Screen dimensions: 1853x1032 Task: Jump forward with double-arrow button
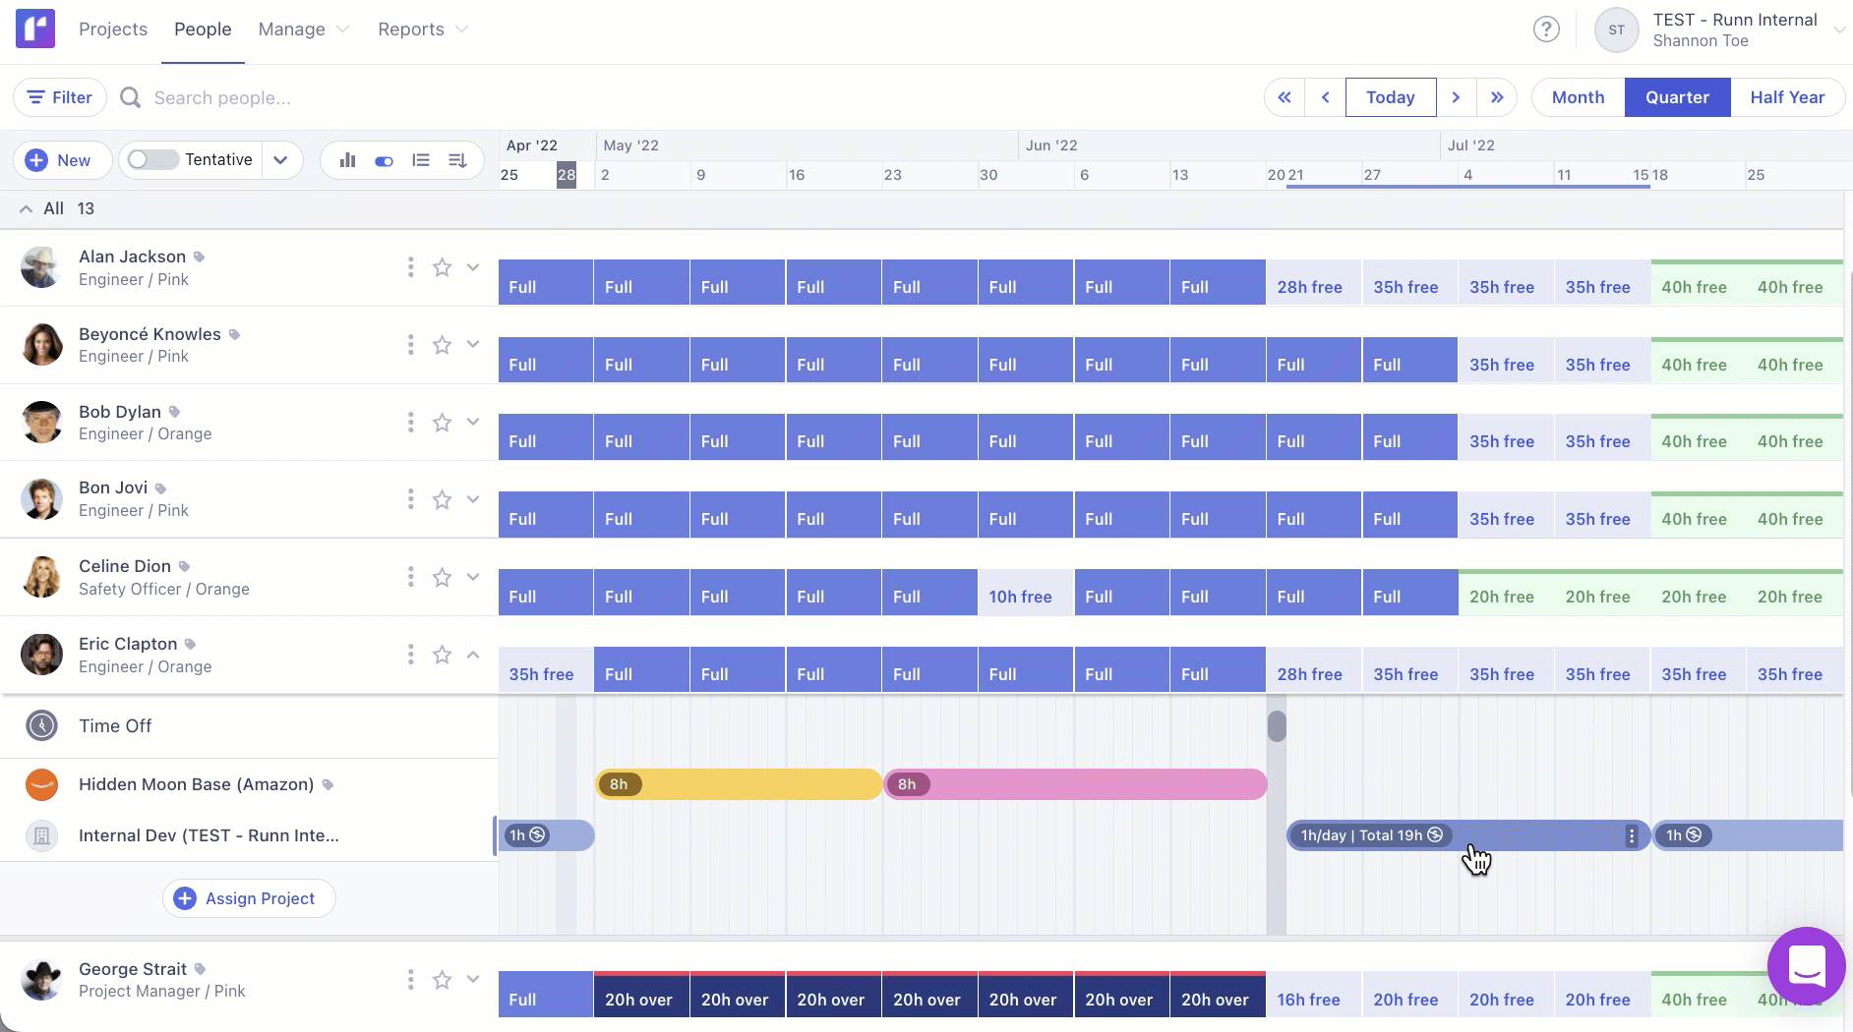tap(1497, 97)
